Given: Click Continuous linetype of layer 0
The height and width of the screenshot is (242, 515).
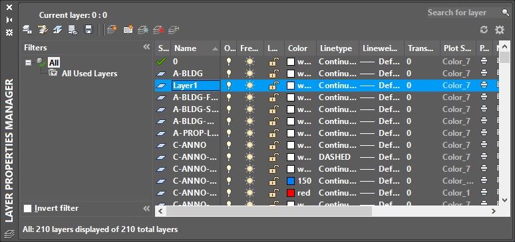Looking at the screenshot, I should [x=337, y=61].
